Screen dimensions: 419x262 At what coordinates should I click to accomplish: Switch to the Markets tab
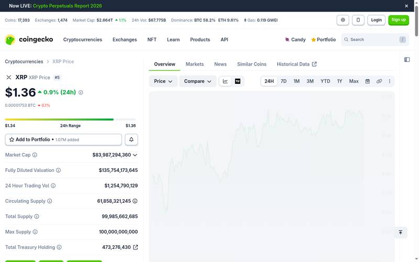194,64
